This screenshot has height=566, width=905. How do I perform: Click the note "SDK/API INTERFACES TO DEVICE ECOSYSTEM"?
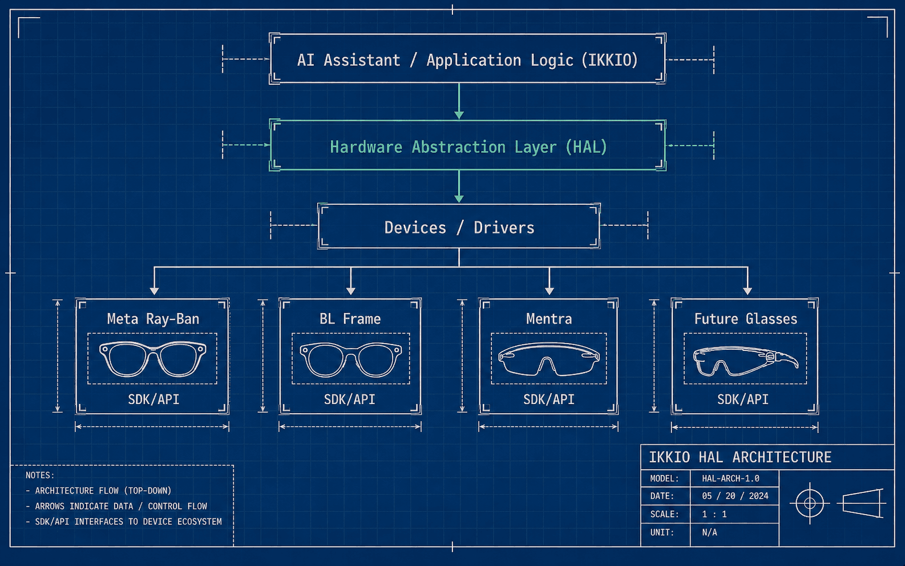[128, 521]
